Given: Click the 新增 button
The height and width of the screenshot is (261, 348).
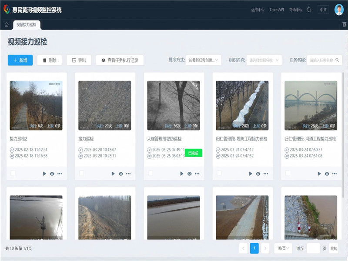Looking at the screenshot, I should [x=20, y=60].
